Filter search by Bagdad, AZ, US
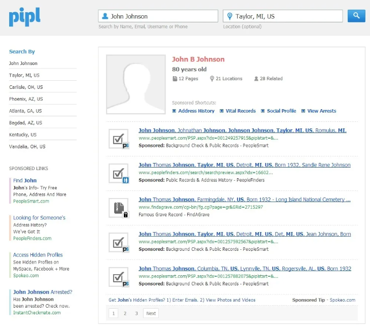The height and width of the screenshot is (327, 370). click(x=25, y=123)
